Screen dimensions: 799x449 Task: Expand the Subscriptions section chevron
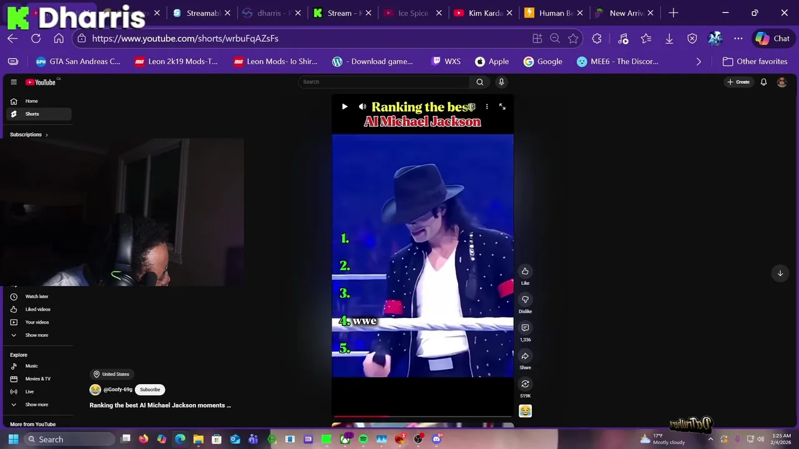46,135
